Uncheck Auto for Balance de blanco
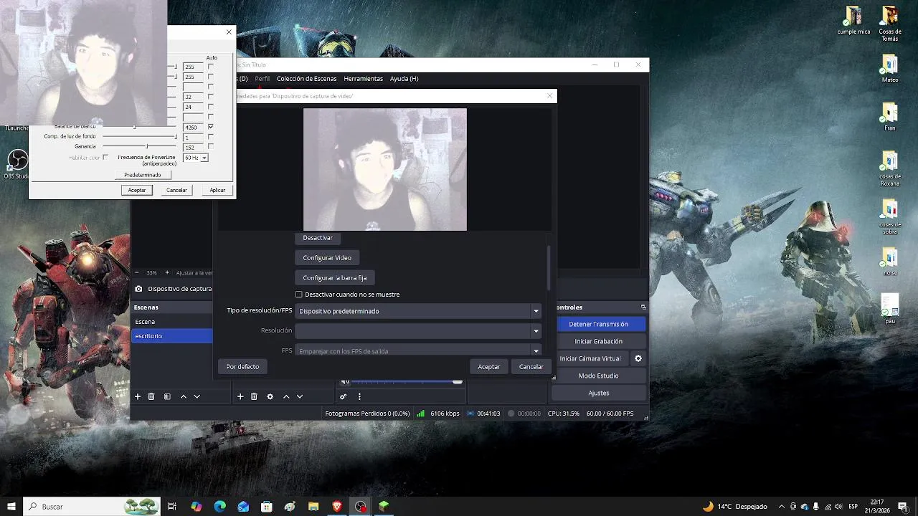918x516 pixels. [x=210, y=127]
